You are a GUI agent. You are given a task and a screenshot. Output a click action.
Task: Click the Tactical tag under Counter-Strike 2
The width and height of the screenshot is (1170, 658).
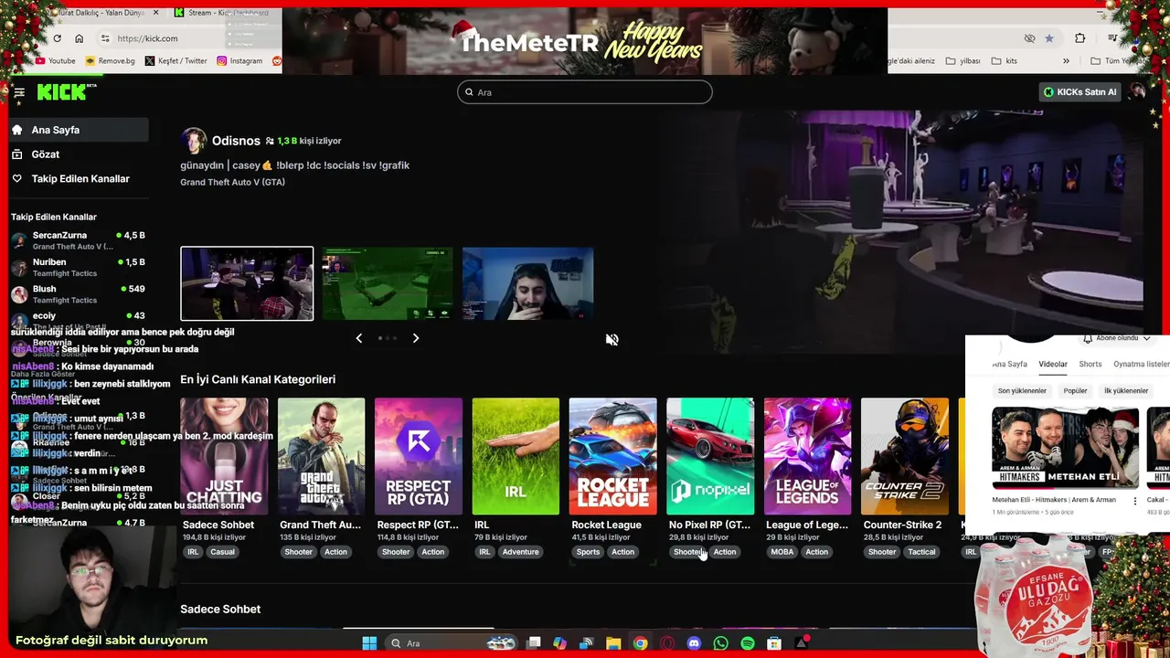(921, 552)
